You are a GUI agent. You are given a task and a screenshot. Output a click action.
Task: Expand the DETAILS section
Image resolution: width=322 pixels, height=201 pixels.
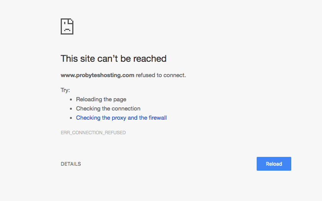[x=71, y=164]
